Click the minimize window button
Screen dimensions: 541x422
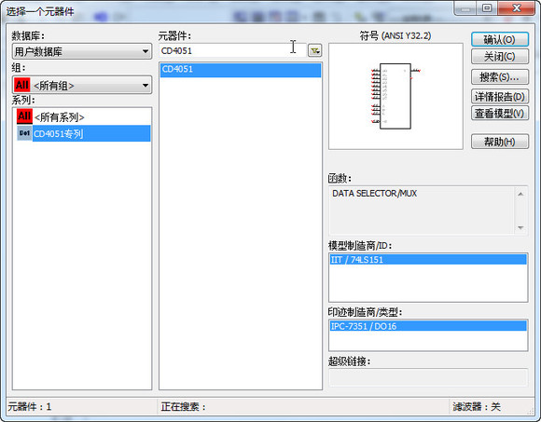[465, 8]
